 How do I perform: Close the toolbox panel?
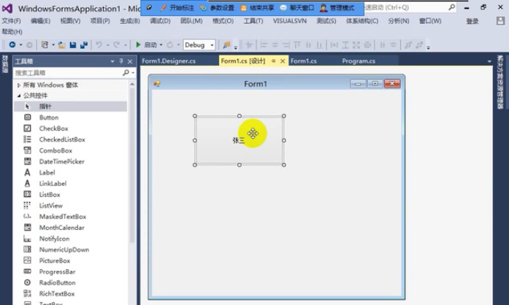pos(130,61)
